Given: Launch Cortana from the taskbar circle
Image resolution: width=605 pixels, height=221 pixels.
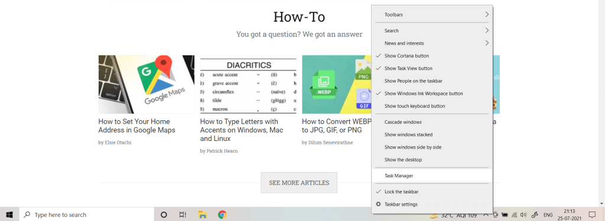Looking at the screenshot, I should (164, 215).
